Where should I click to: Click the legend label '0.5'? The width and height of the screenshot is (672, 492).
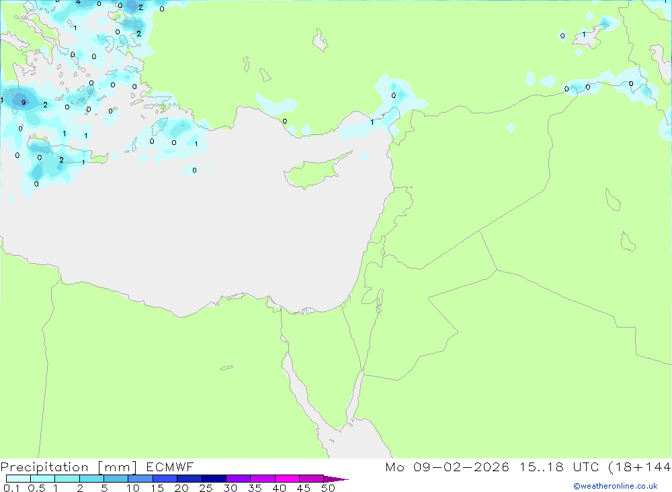(37, 488)
